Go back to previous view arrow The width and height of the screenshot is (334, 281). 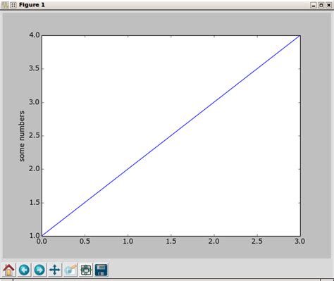24,270
